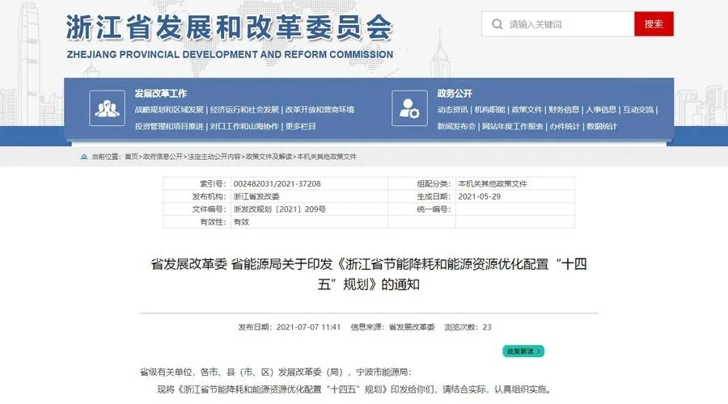This screenshot has width=728, height=404.
Task: Type in the 请输入关键词 search field
Action: pyautogui.click(x=566, y=24)
